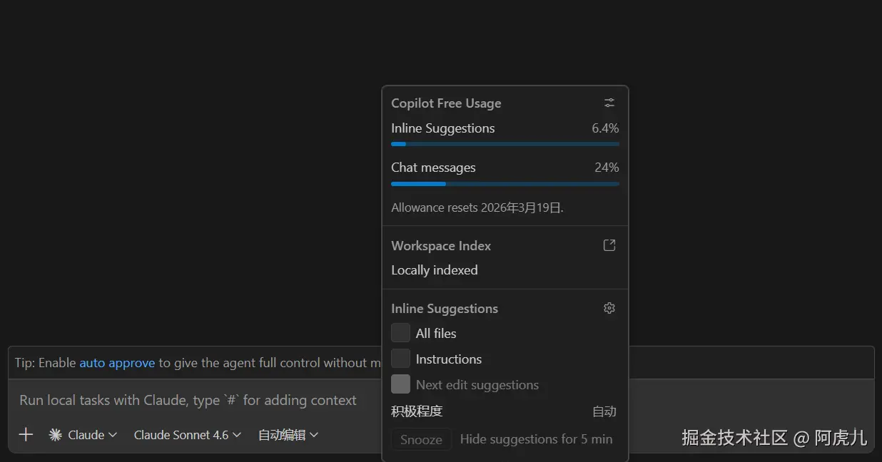Toggle the All files checkbox
Viewport: 882px width, 462px height.
pyautogui.click(x=401, y=333)
